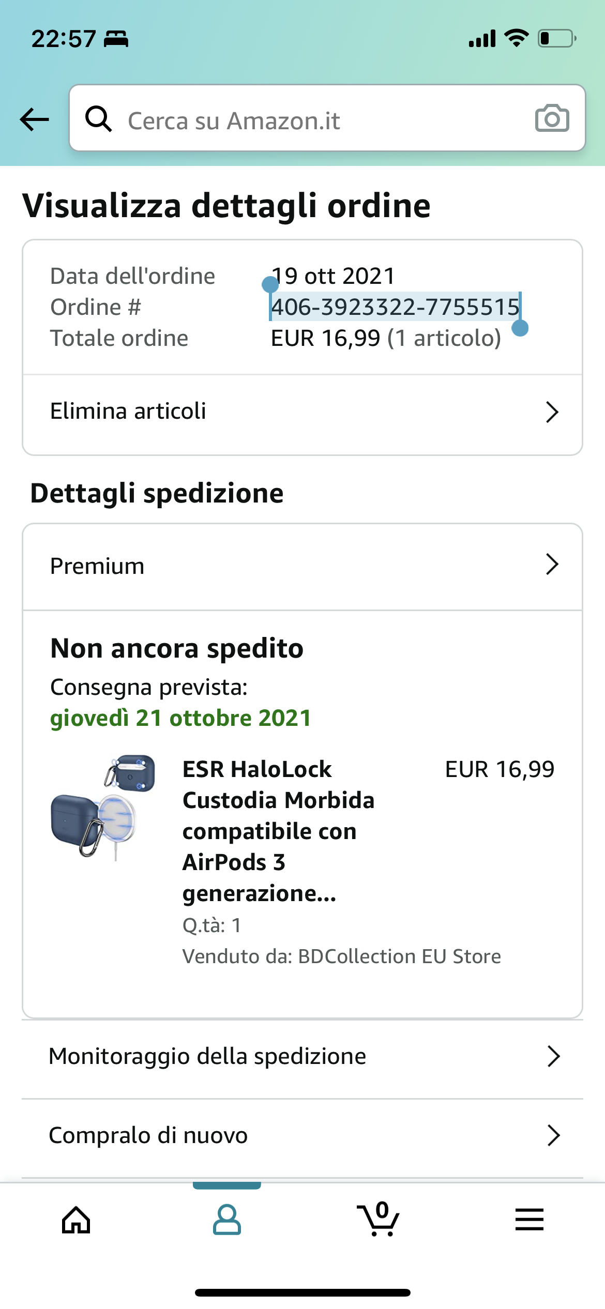Image resolution: width=605 pixels, height=1309 pixels.
Task: Tap the back arrow icon
Action: [34, 120]
